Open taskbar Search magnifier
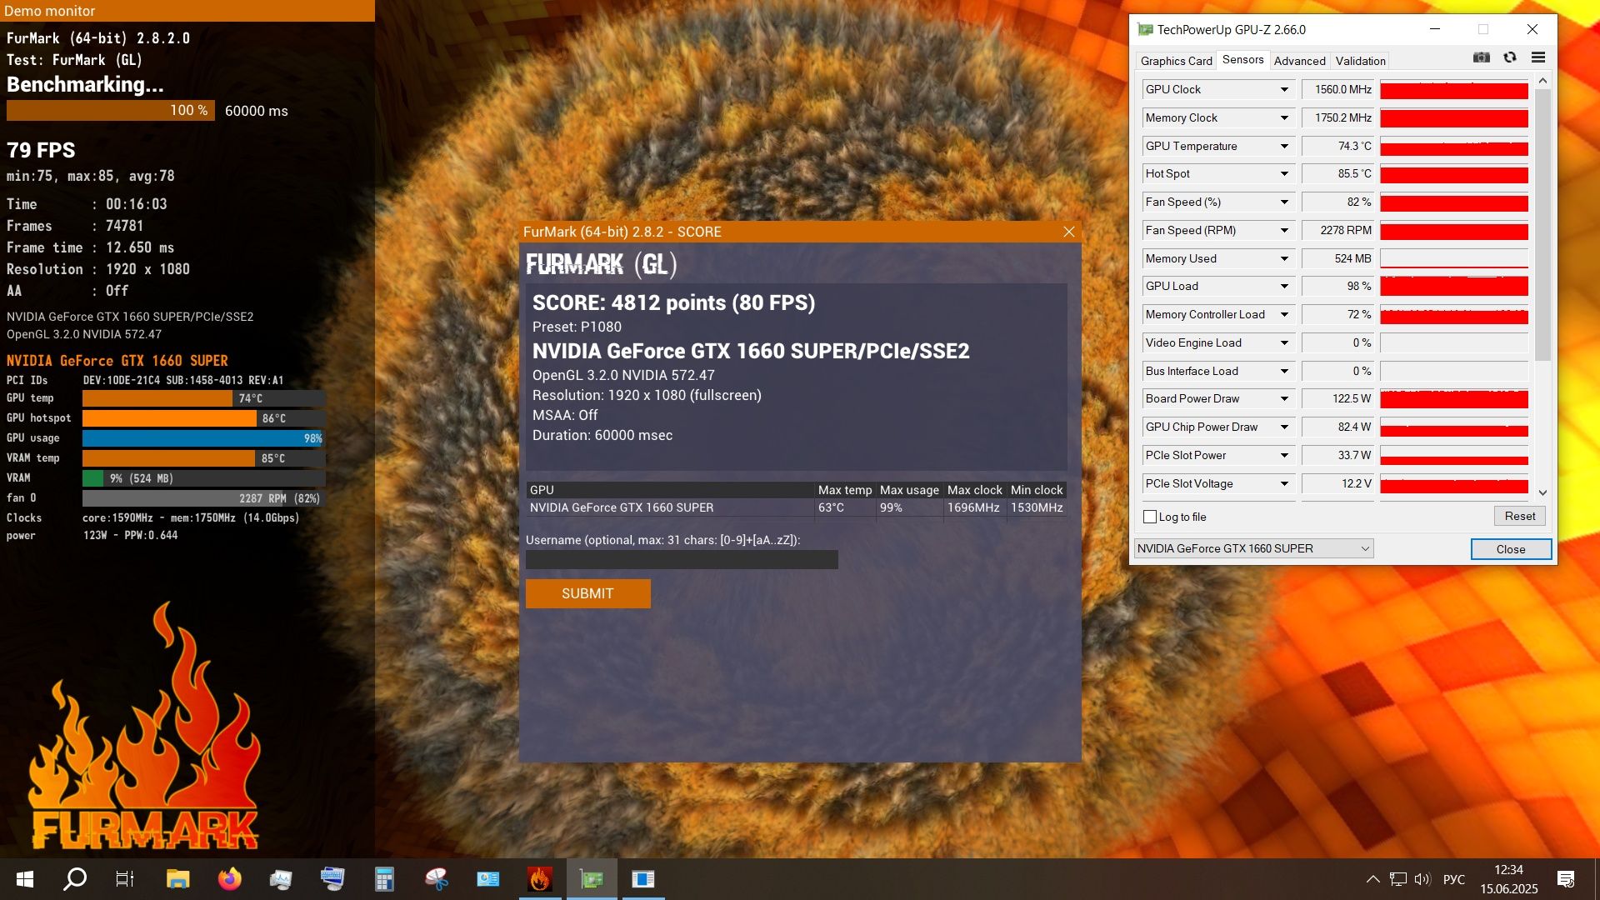This screenshot has height=900, width=1600. point(75,879)
